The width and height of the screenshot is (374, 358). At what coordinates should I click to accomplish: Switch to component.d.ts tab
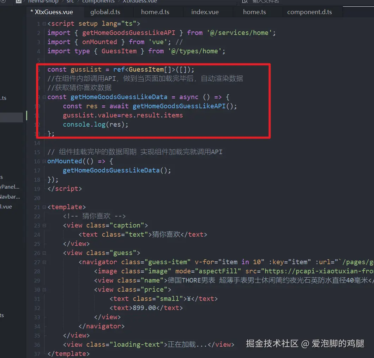309,12
